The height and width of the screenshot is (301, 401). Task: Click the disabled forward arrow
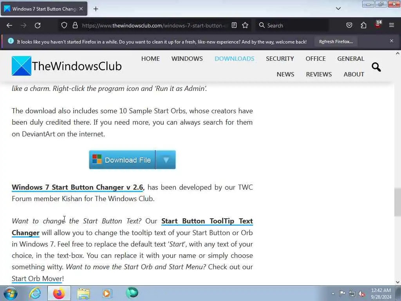coord(23,25)
